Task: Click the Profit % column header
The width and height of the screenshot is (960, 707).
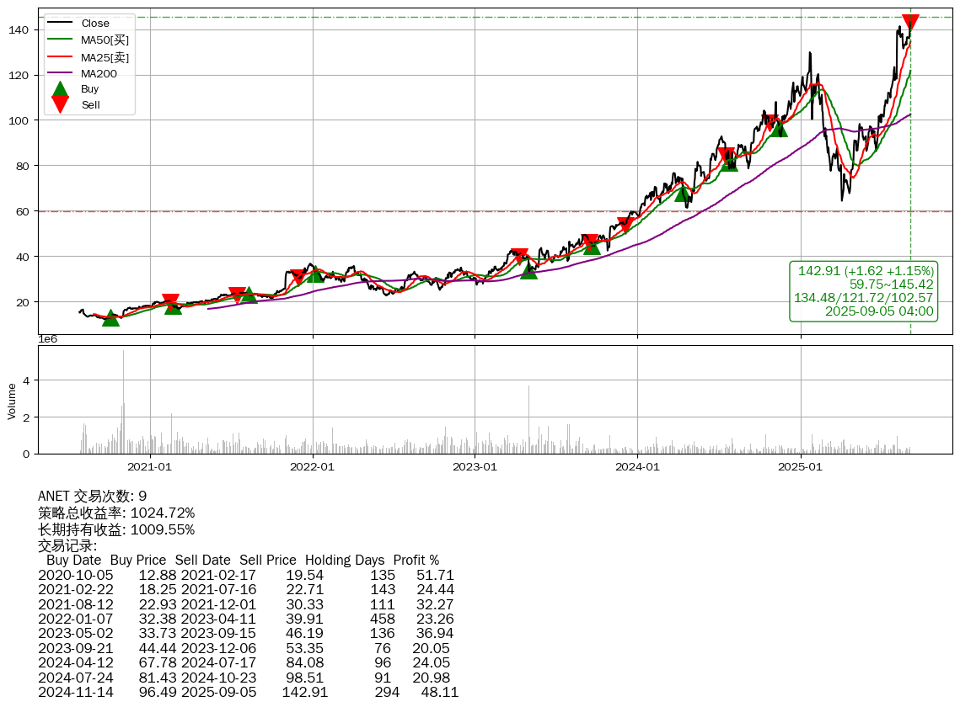Action: pyautogui.click(x=416, y=560)
